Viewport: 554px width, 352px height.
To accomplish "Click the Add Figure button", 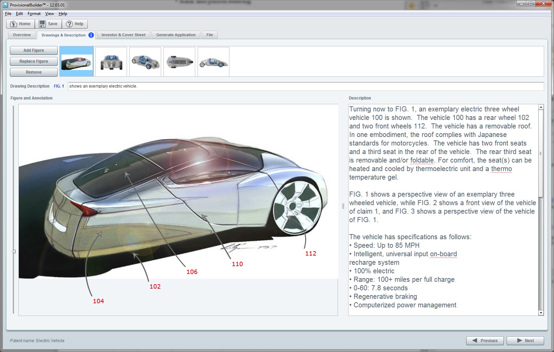I will [34, 50].
